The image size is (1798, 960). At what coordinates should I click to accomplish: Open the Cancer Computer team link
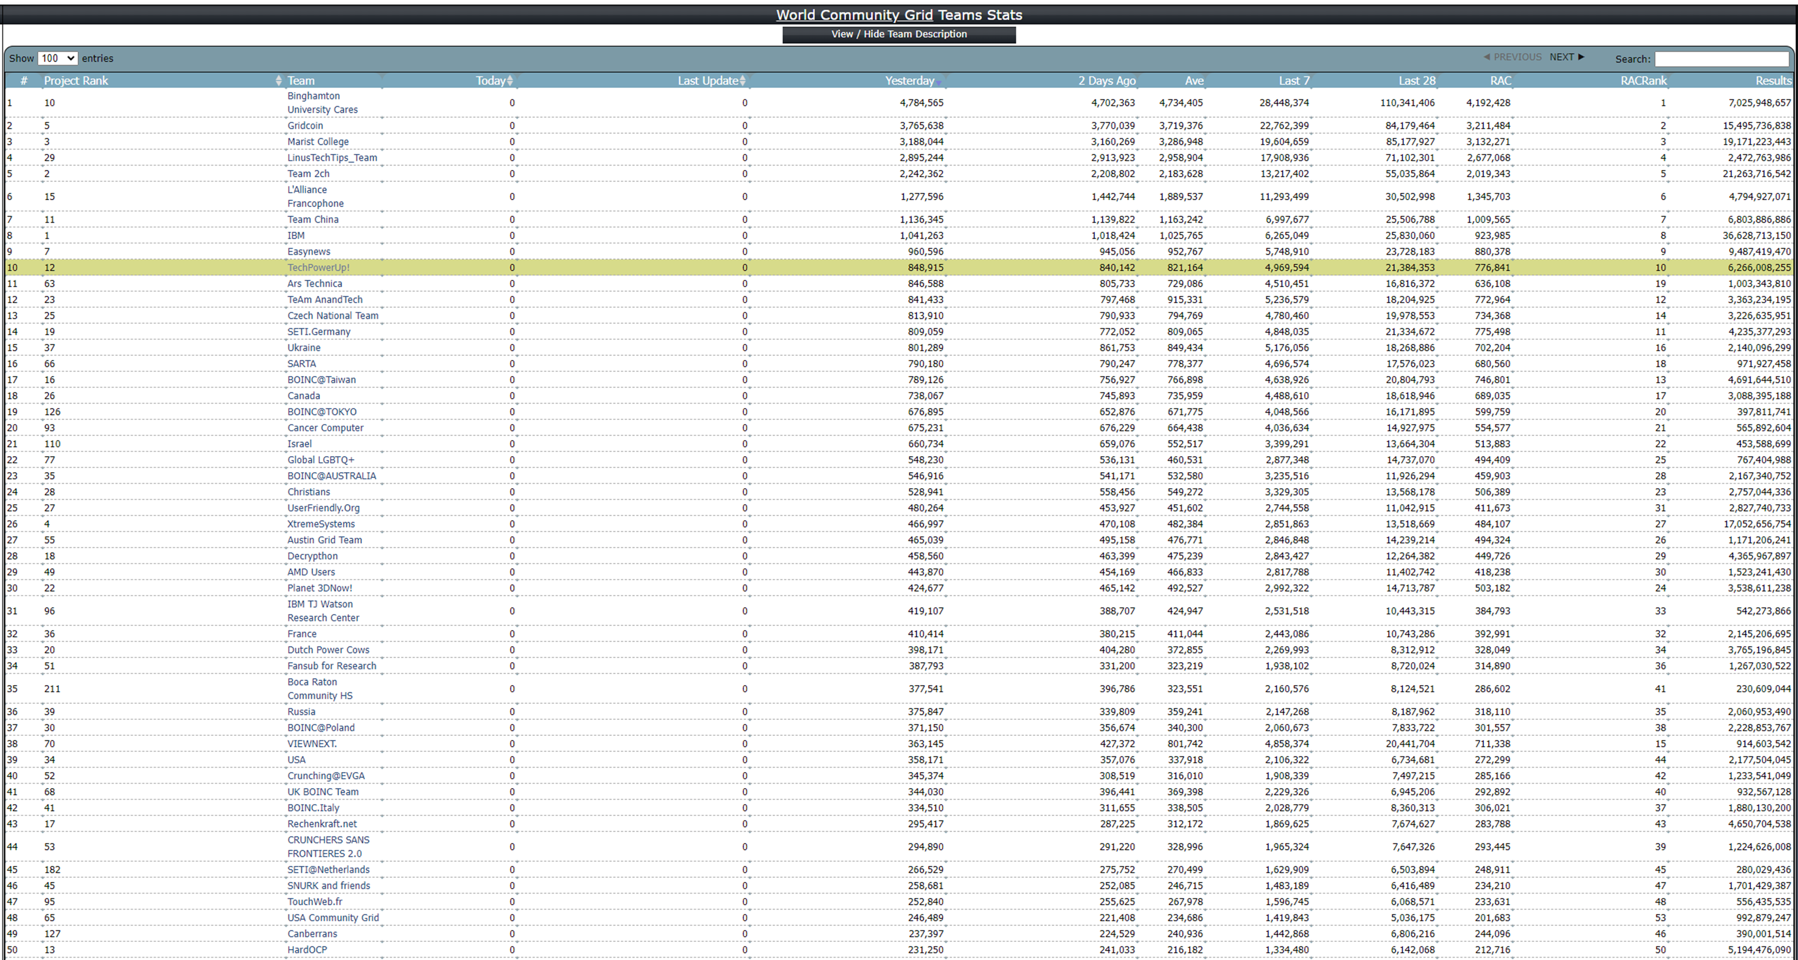325,428
